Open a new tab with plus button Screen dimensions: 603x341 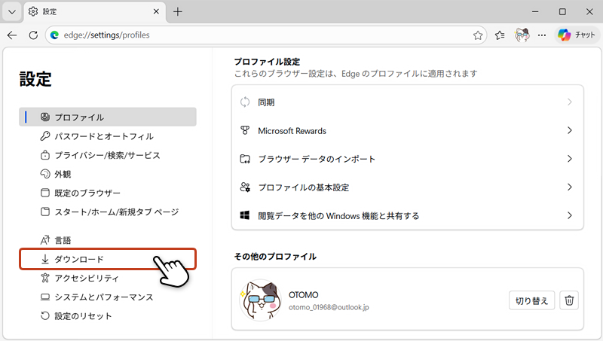point(177,11)
